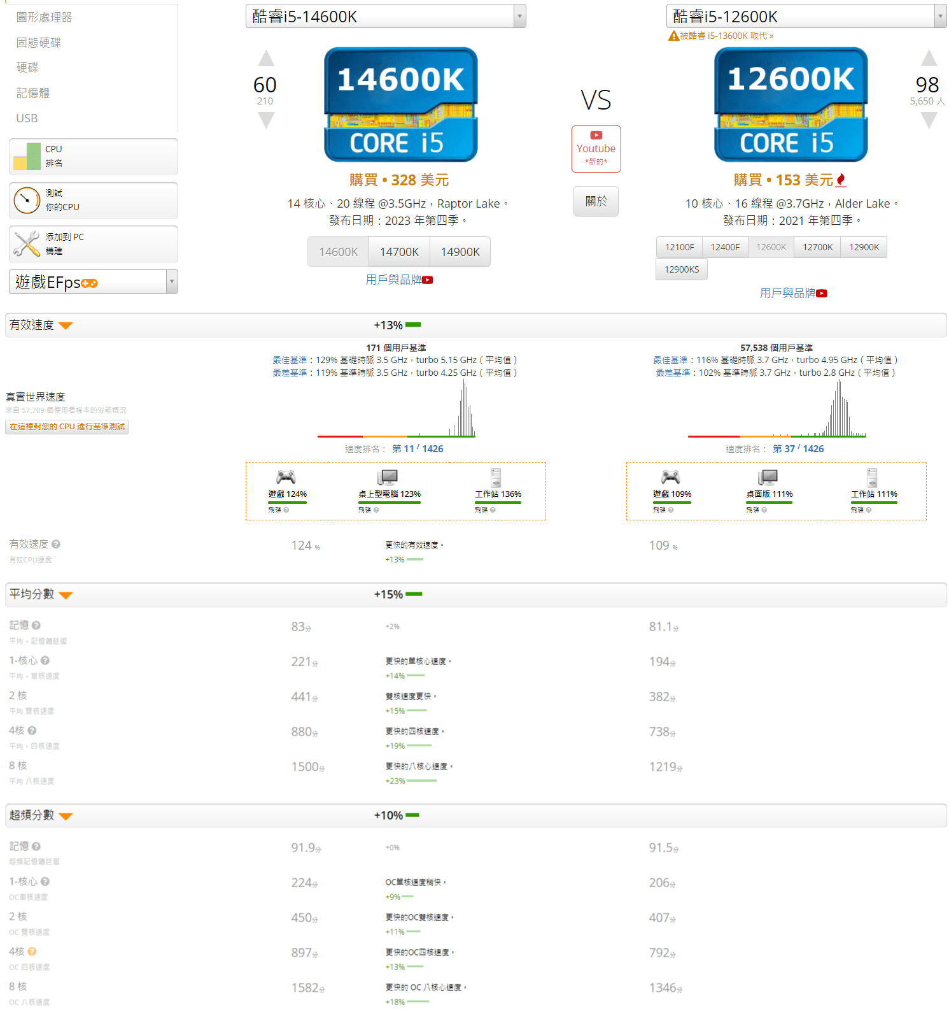The image size is (949, 1021).
Task: Click the help icon beside 平均 4核
Action: click(32, 731)
